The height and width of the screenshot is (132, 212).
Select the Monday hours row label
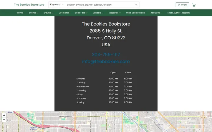coord(81,79)
